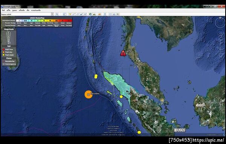Click the white intensity I swatch
The width and height of the screenshot is (226, 144).
19,21
